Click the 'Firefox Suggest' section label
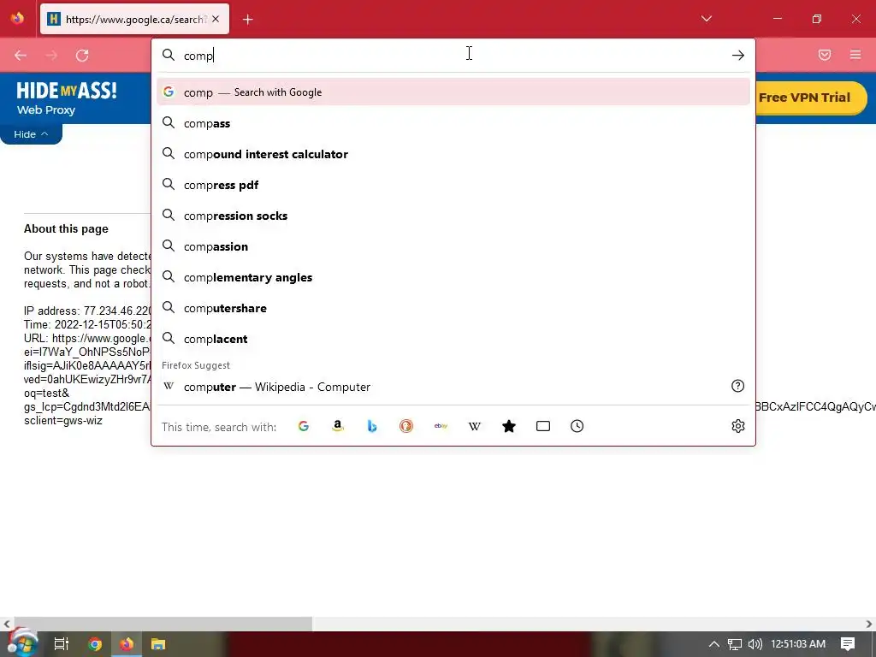876x657 pixels. pos(196,364)
